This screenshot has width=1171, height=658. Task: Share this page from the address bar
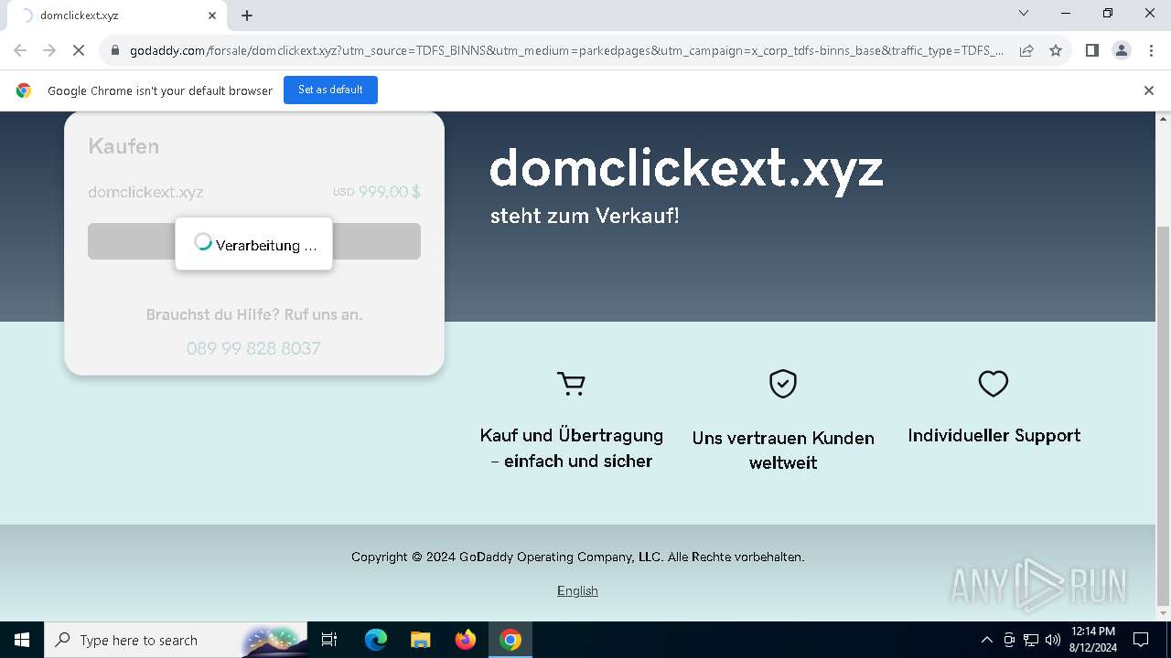(1026, 51)
